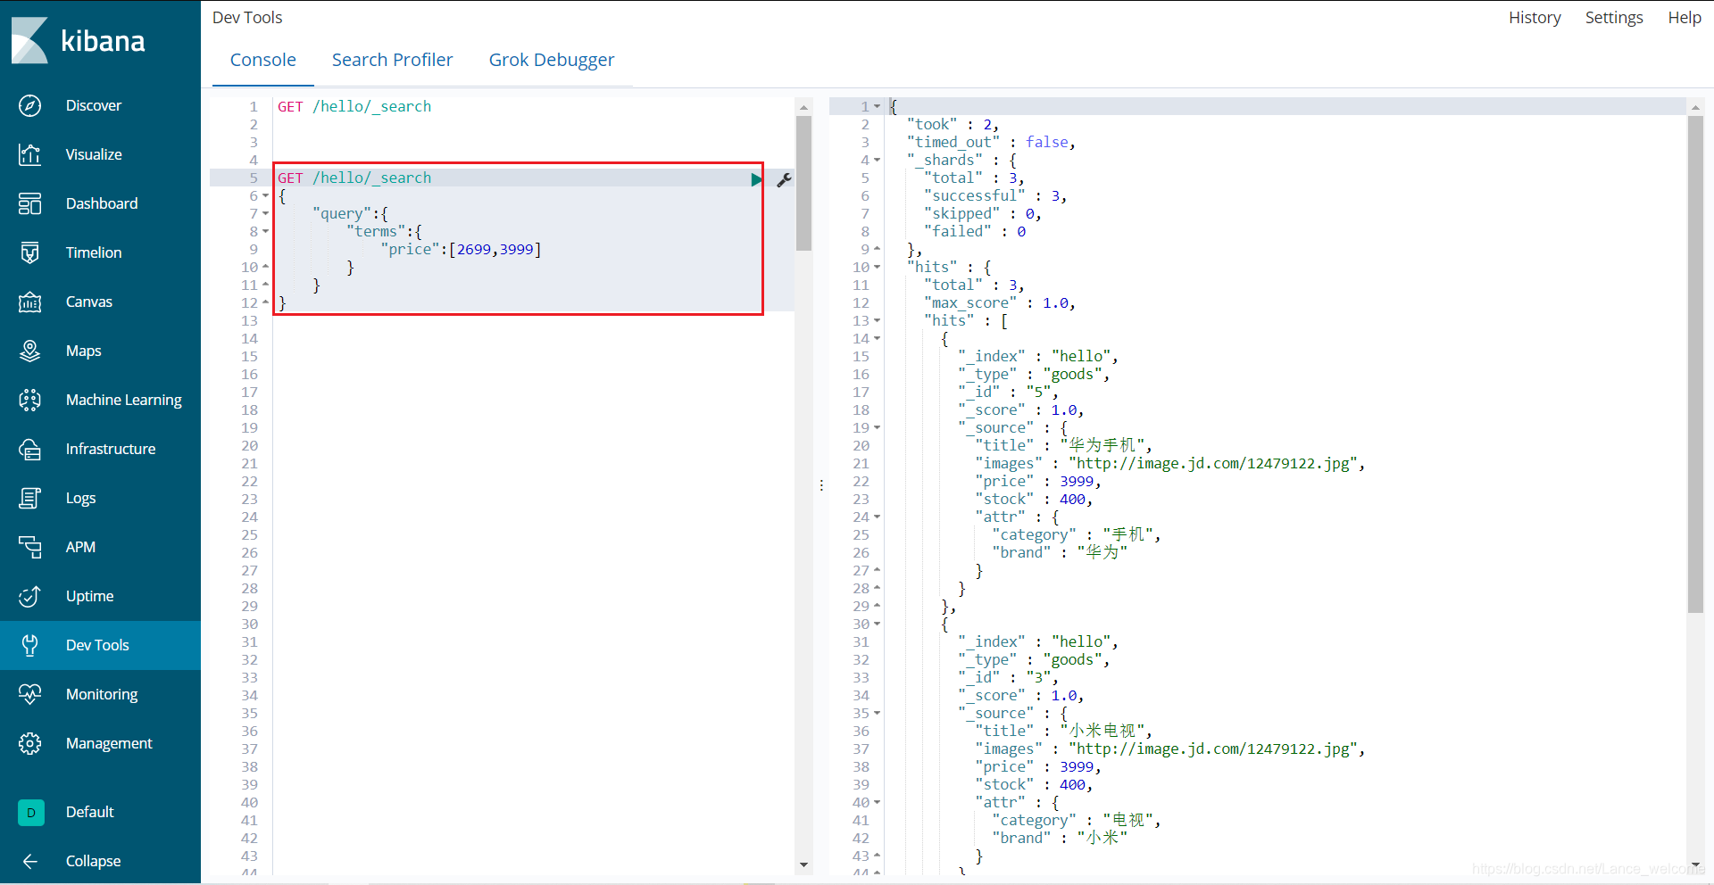Go to Machine Learning label
Image resolution: width=1714 pixels, height=885 pixels.
tap(124, 400)
